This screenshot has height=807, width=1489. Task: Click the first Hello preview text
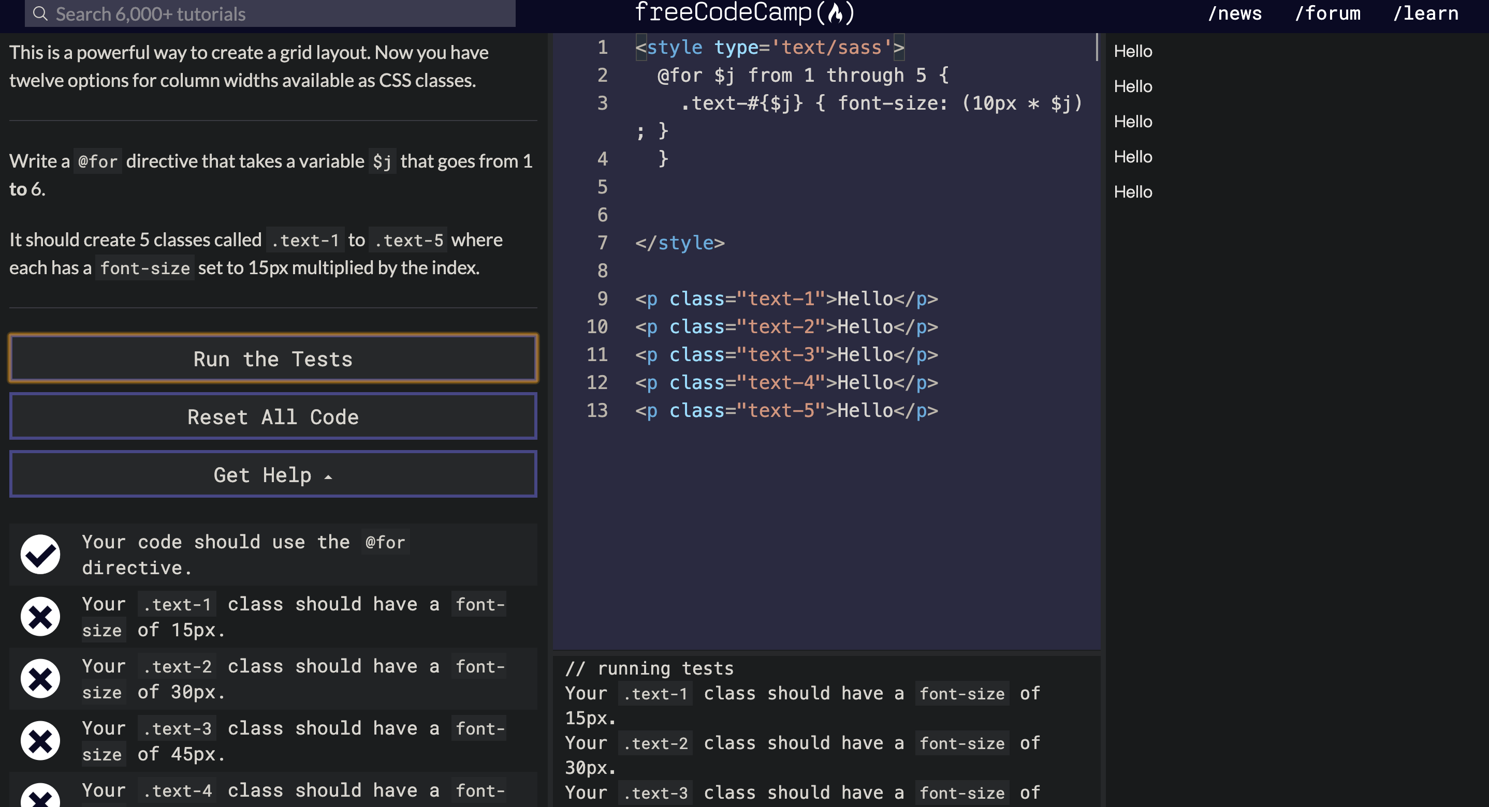(x=1133, y=51)
